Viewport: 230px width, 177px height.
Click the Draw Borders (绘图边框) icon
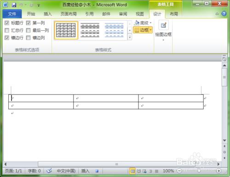pos(163,25)
